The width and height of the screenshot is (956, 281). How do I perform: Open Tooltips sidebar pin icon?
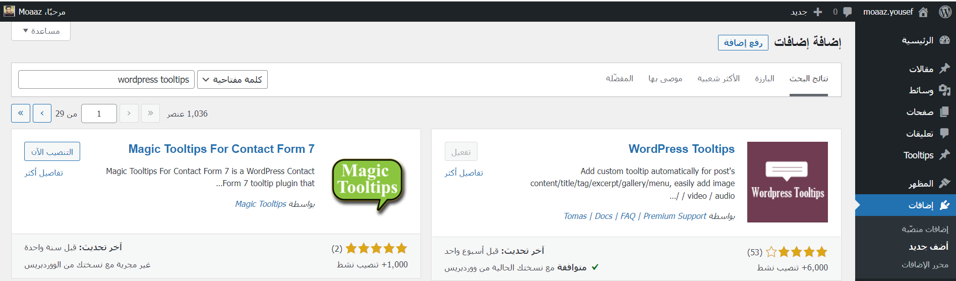pyautogui.click(x=945, y=155)
